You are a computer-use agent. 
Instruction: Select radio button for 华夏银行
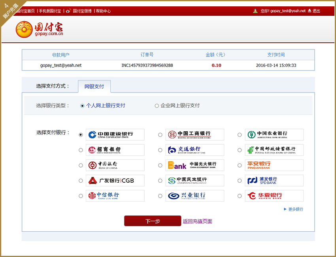pyautogui.click(x=240, y=196)
